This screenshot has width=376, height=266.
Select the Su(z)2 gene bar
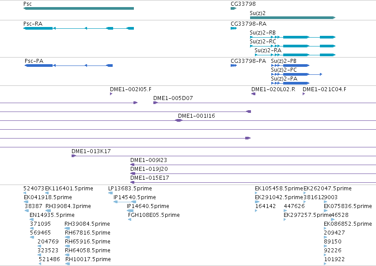tap(292, 18)
